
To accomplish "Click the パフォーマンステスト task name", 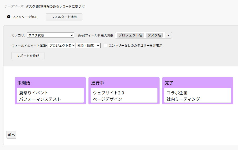I will pos(40,99).
